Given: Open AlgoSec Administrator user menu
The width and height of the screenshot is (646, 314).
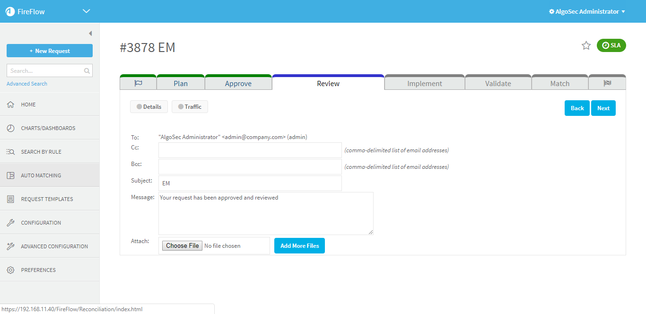Looking at the screenshot, I should click(x=587, y=11).
